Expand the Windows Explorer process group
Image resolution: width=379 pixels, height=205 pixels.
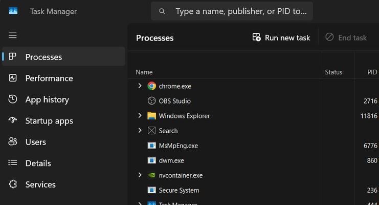click(140, 115)
